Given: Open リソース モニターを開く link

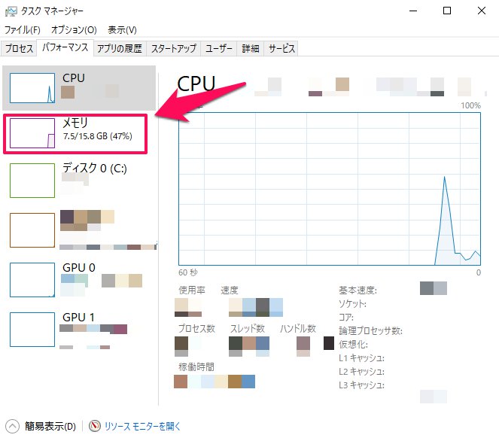Looking at the screenshot, I should point(142,426).
